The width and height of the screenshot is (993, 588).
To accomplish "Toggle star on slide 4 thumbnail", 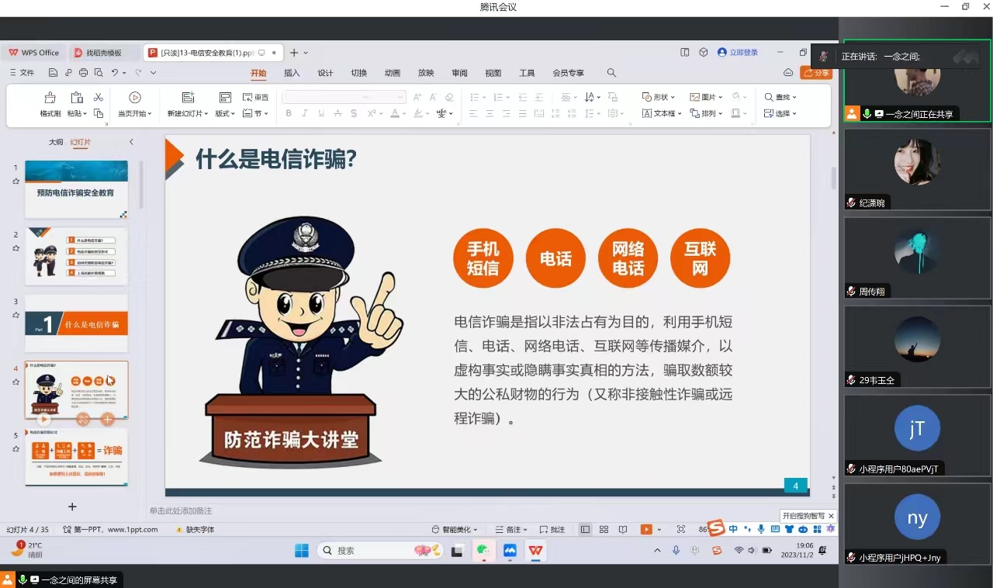I will pos(16,382).
